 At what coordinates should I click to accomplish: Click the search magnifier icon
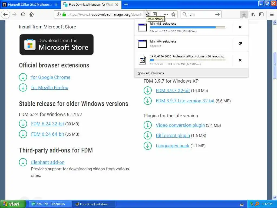[x=184, y=14]
